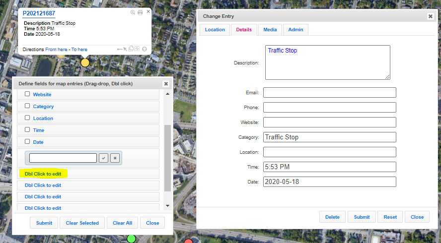Click the zoom-in magnifier icon in popup

(133, 12)
